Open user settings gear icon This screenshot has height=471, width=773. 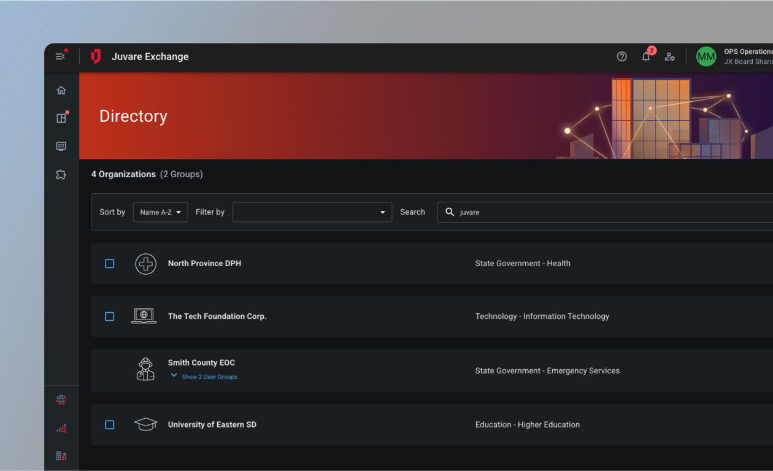pos(670,56)
